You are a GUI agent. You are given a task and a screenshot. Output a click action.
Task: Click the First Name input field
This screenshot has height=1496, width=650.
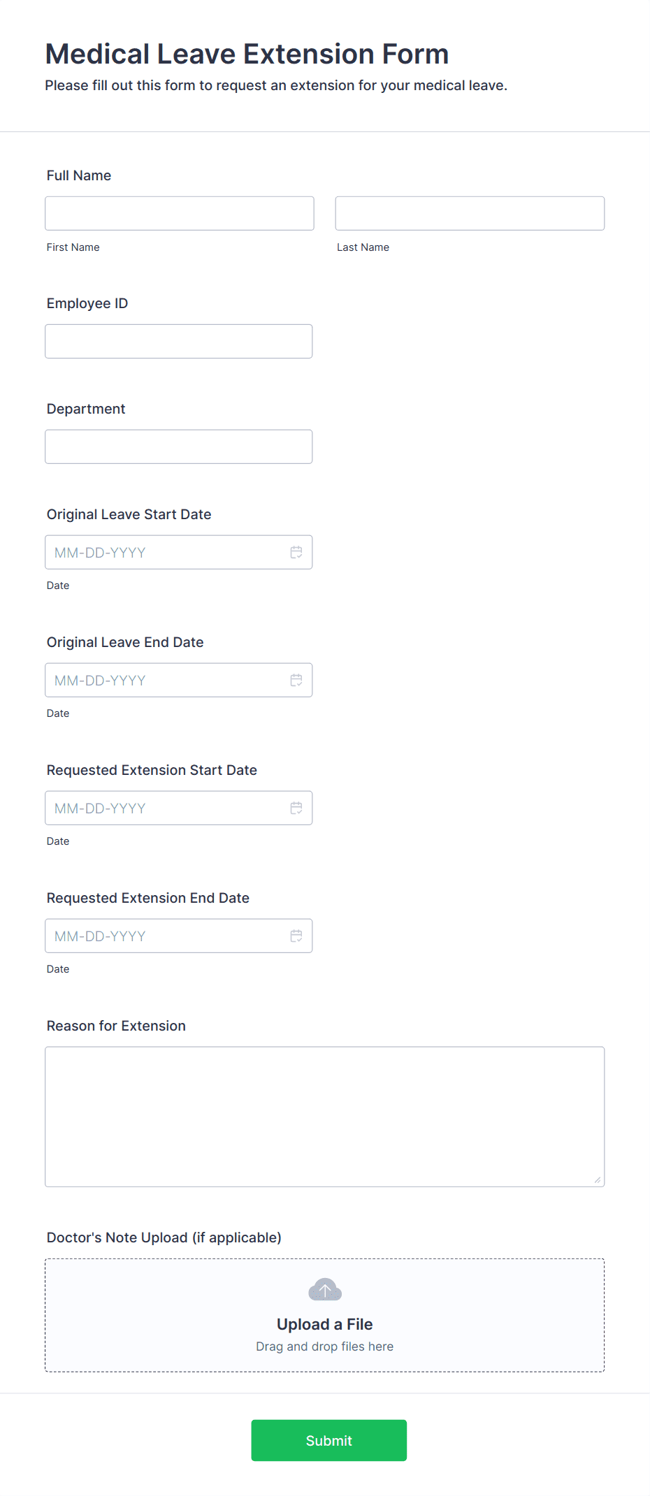tap(180, 213)
